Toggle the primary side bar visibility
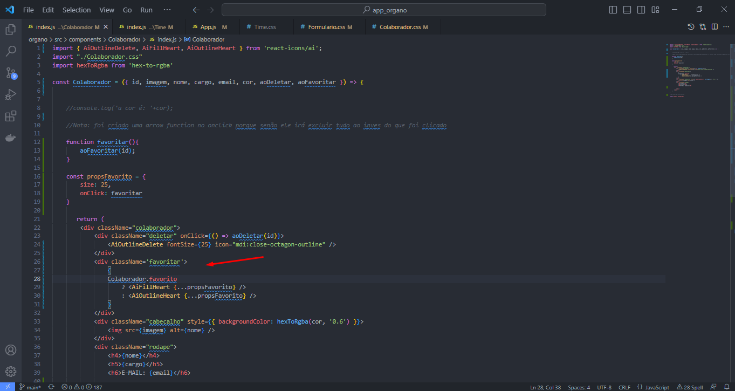This screenshot has width=735, height=391. click(613, 10)
